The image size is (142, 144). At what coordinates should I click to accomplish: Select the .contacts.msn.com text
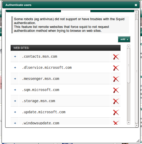click(x=40, y=56)
